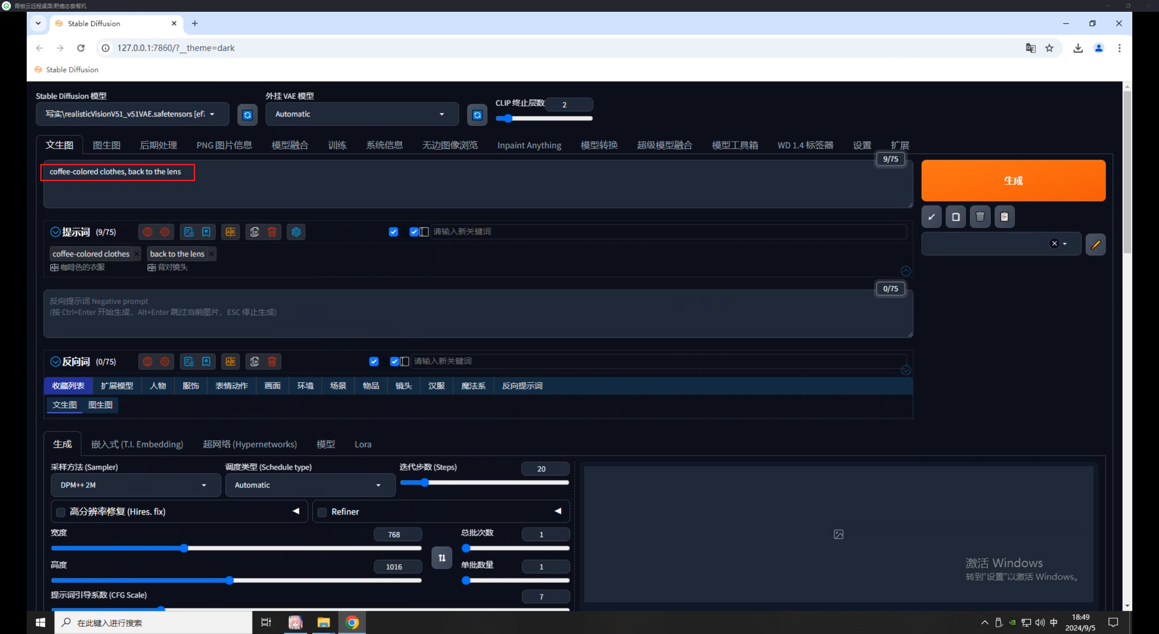Click translate AB icon in 反向词 toolbar
The width and height of the screenshot is (1159, 634).
tap(230, 361)
